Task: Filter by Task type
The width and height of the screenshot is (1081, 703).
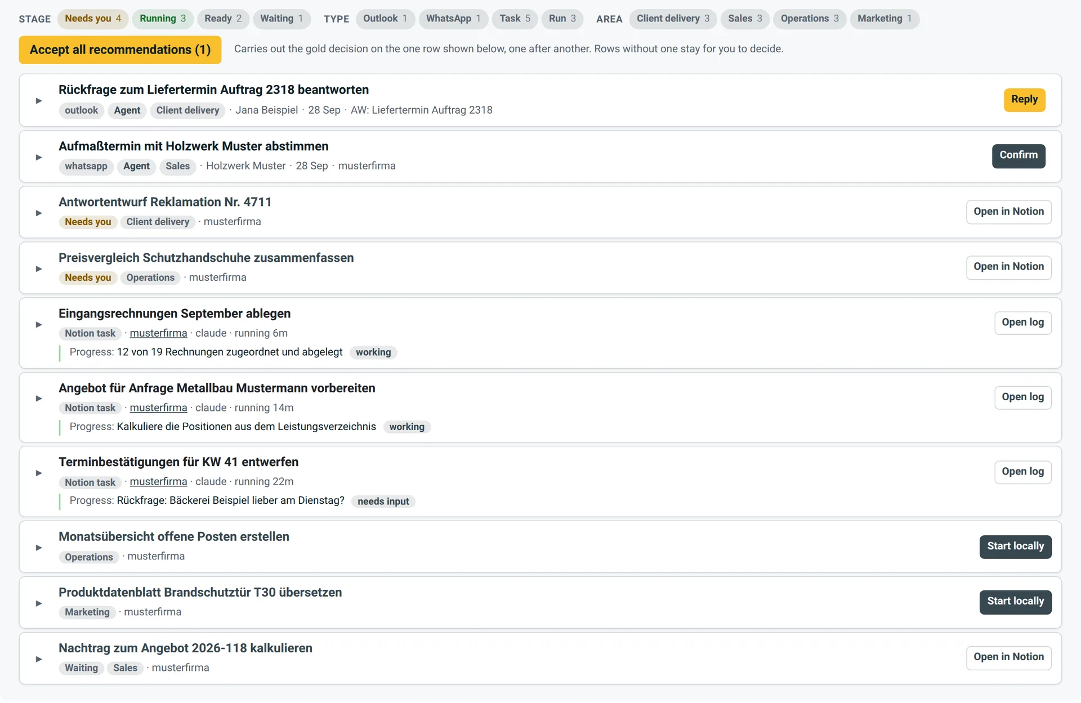Action: [x=515, y=19]
